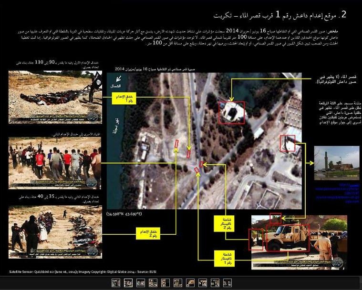The height and width of the screenshot is (290, 362).
Task: Open the last thumbnail in the filmstrip
Action: (x=227, y=282)
